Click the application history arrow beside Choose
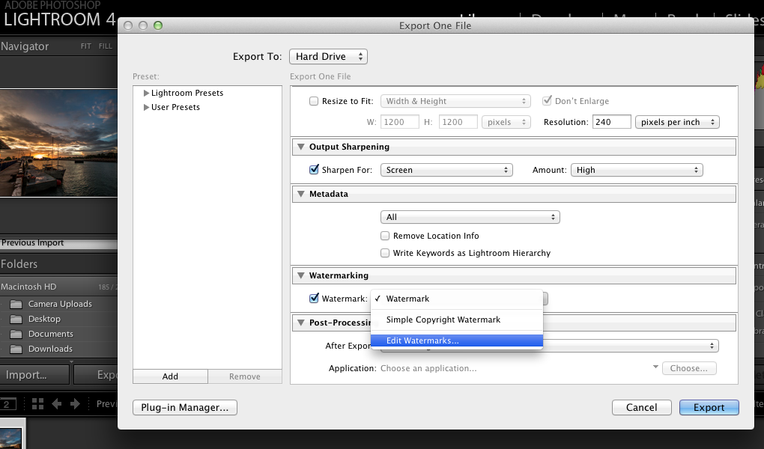The image size is (764, 449). (655, 367)
